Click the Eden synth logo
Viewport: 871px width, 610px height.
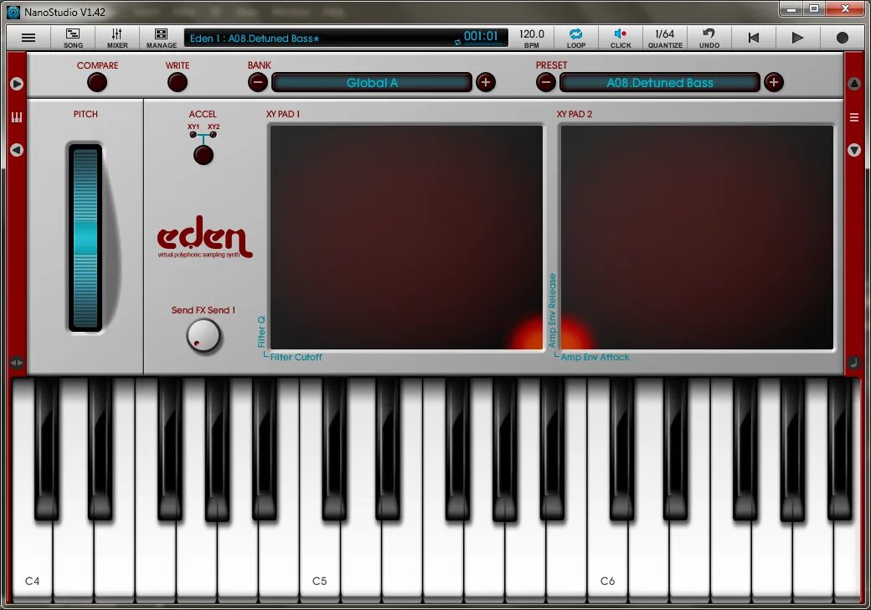pyautogui.click(x=204, y=236)
